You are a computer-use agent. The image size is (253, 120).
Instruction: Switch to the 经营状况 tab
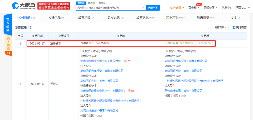145,17
